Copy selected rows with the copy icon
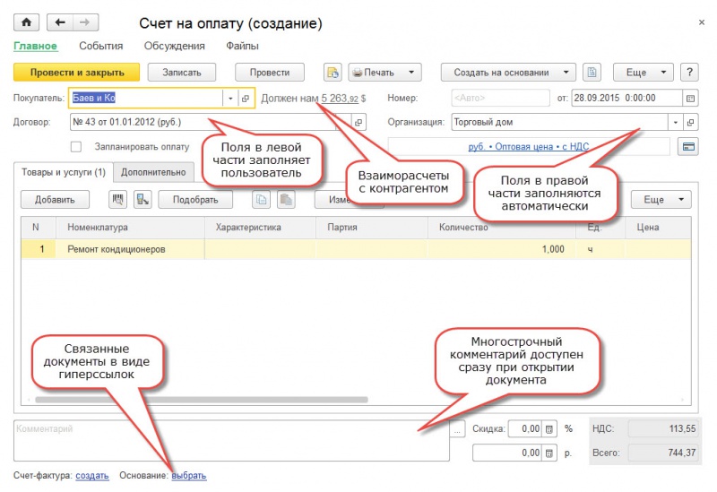Viewport: 717px width, 492px height. [x=261, y=199]
